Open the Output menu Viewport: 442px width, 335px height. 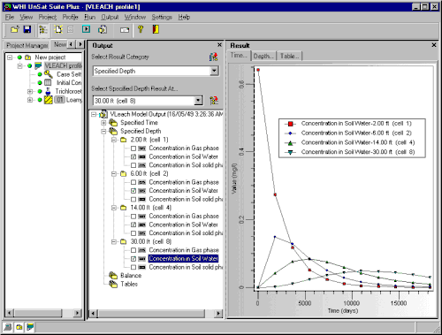[x=110, y=17]
